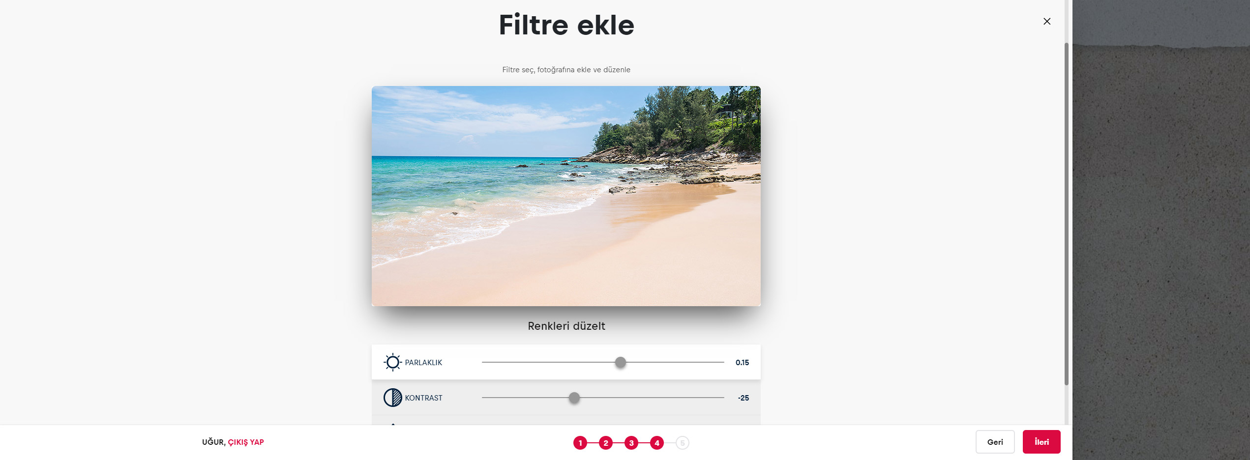Viewport: 1250px width, 460px height.
Task: Click the Geri back button
Action: tap(995, 442)
